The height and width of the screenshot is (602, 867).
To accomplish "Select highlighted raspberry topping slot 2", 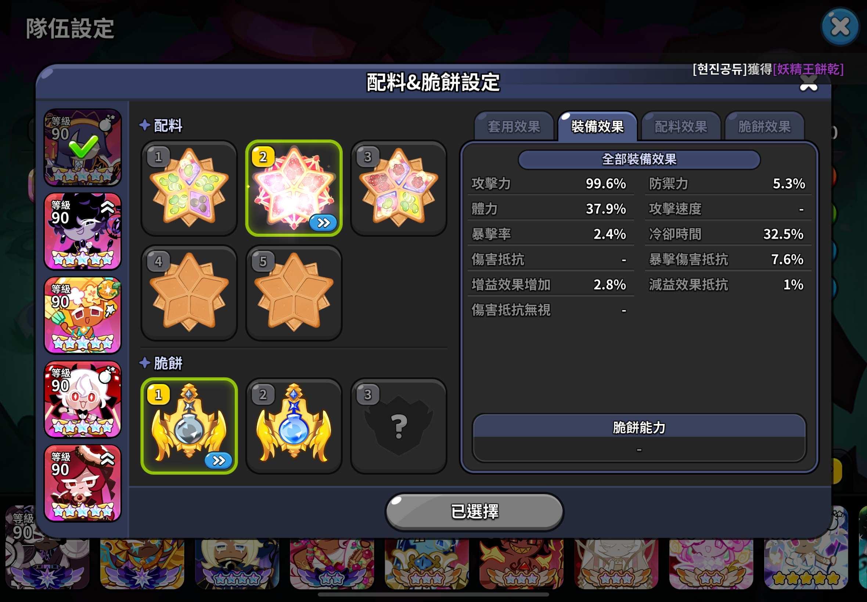I will pos(294,188).
